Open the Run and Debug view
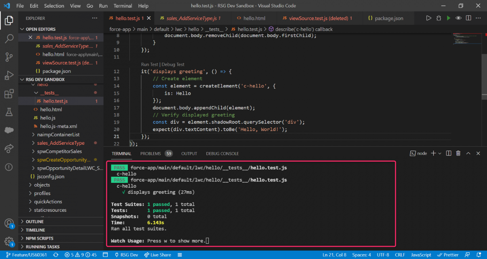Screen dimensions: 487x259 click(x=9, y=75)
